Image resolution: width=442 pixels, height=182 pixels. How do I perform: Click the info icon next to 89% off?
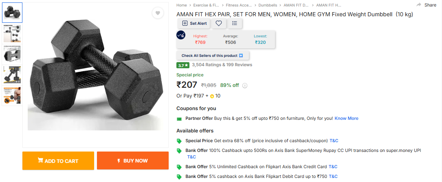(245, 86)
